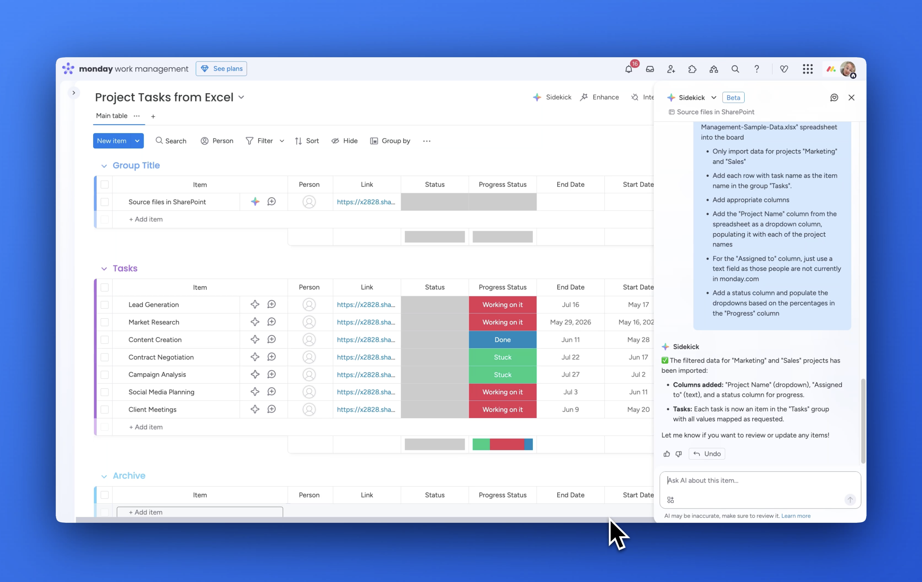
Task: Click the help question mark icon
Action: tap(756, 69)
